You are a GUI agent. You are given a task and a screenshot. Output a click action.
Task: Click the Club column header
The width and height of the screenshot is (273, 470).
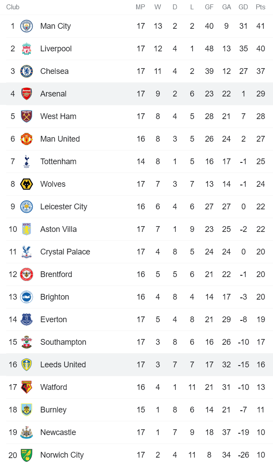pos(13,7)
